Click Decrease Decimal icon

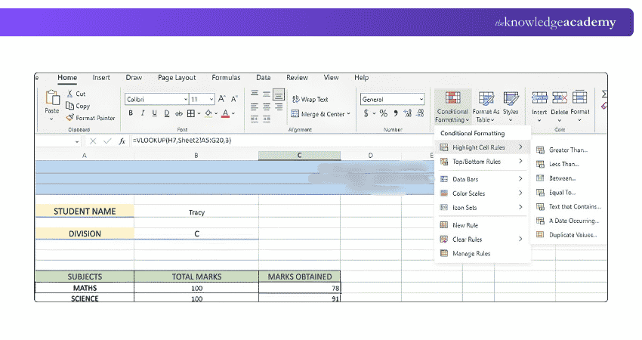point(420,113)
